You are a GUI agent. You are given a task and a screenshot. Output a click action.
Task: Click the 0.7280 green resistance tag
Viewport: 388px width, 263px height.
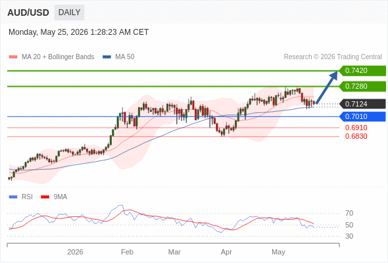tap(362, 86)
